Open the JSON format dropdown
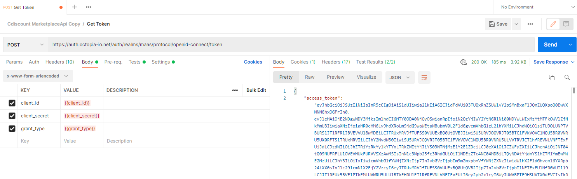The width and height of the screenshot is (577, 179). 399,77
